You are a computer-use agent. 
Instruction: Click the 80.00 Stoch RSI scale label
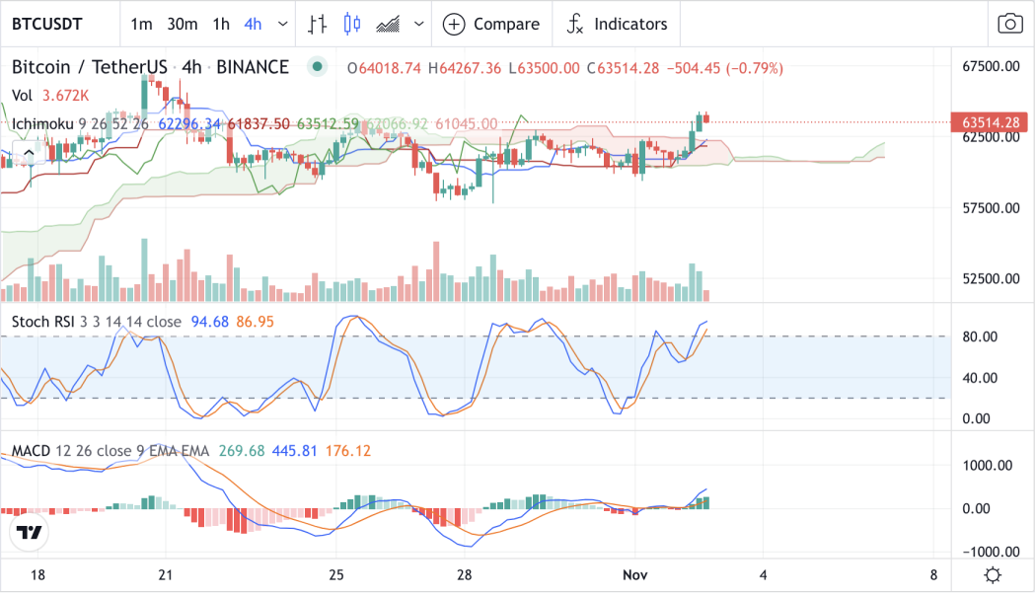[x=980, y=336]
